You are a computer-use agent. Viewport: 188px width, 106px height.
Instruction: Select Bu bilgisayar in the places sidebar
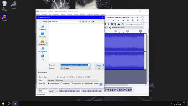(x=43, y=49)
